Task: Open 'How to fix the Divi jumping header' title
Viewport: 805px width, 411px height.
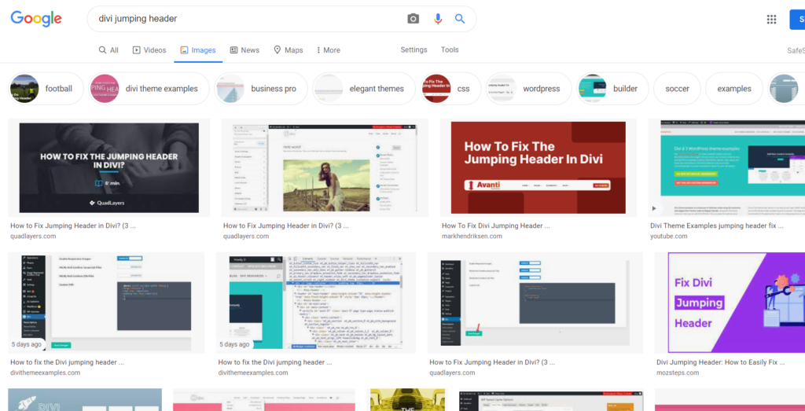Action: (68, 362)
